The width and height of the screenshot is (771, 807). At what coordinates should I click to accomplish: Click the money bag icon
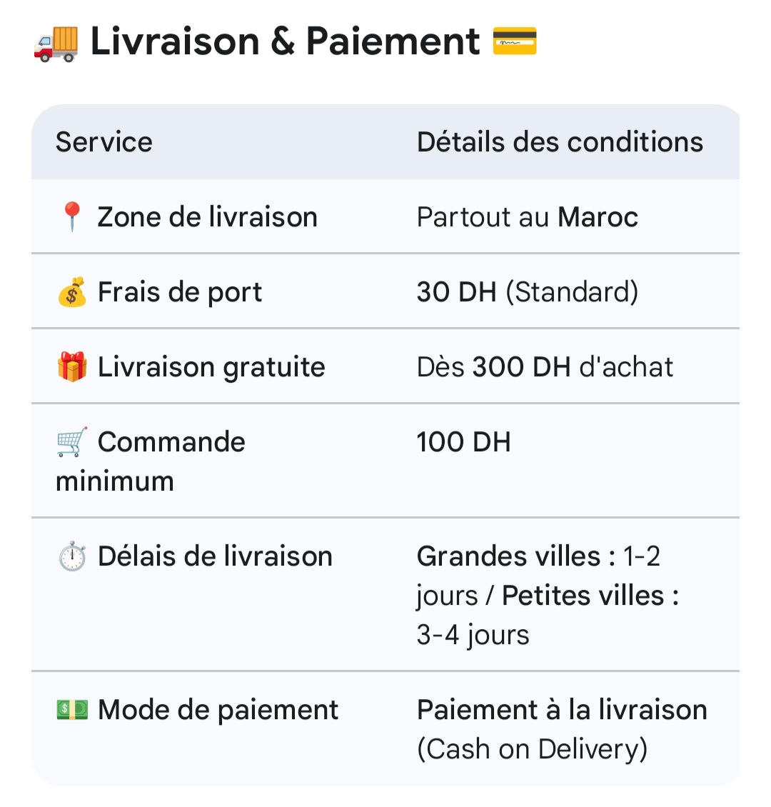(71, 292)
